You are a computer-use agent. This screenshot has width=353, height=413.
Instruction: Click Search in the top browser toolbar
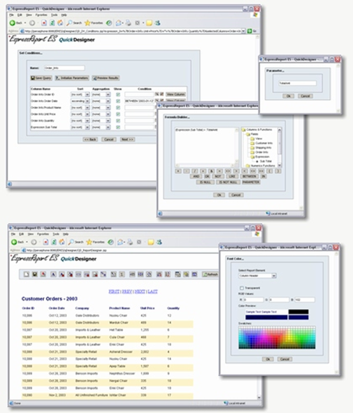pos(74,23)
